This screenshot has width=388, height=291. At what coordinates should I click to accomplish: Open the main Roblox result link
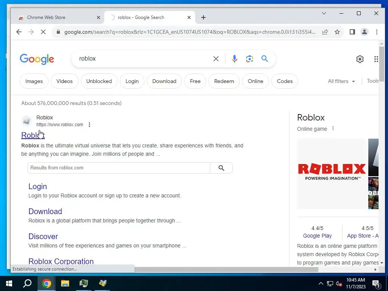(33, 135)
